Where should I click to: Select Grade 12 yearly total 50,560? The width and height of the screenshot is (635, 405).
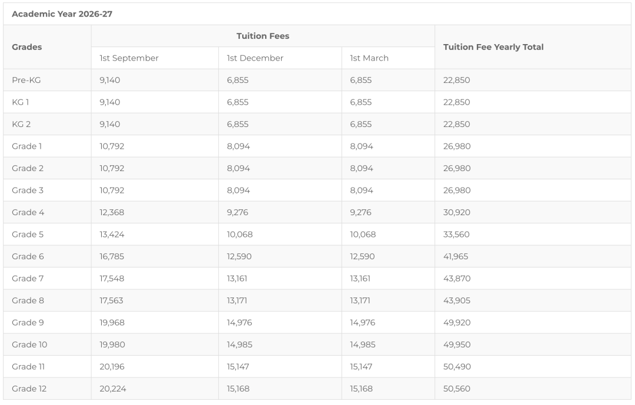pos(457,389)
